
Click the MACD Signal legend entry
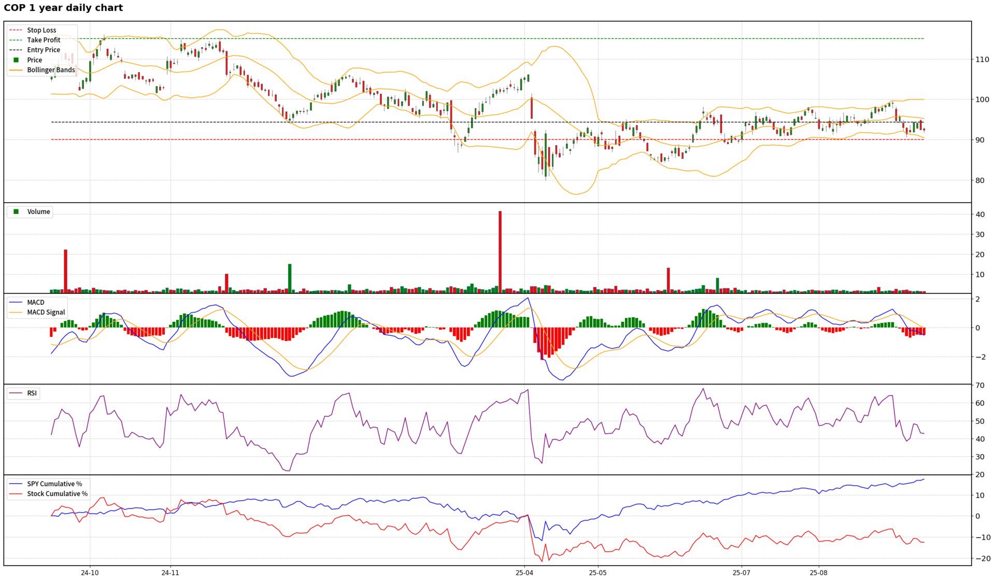(x=46, y=312)
